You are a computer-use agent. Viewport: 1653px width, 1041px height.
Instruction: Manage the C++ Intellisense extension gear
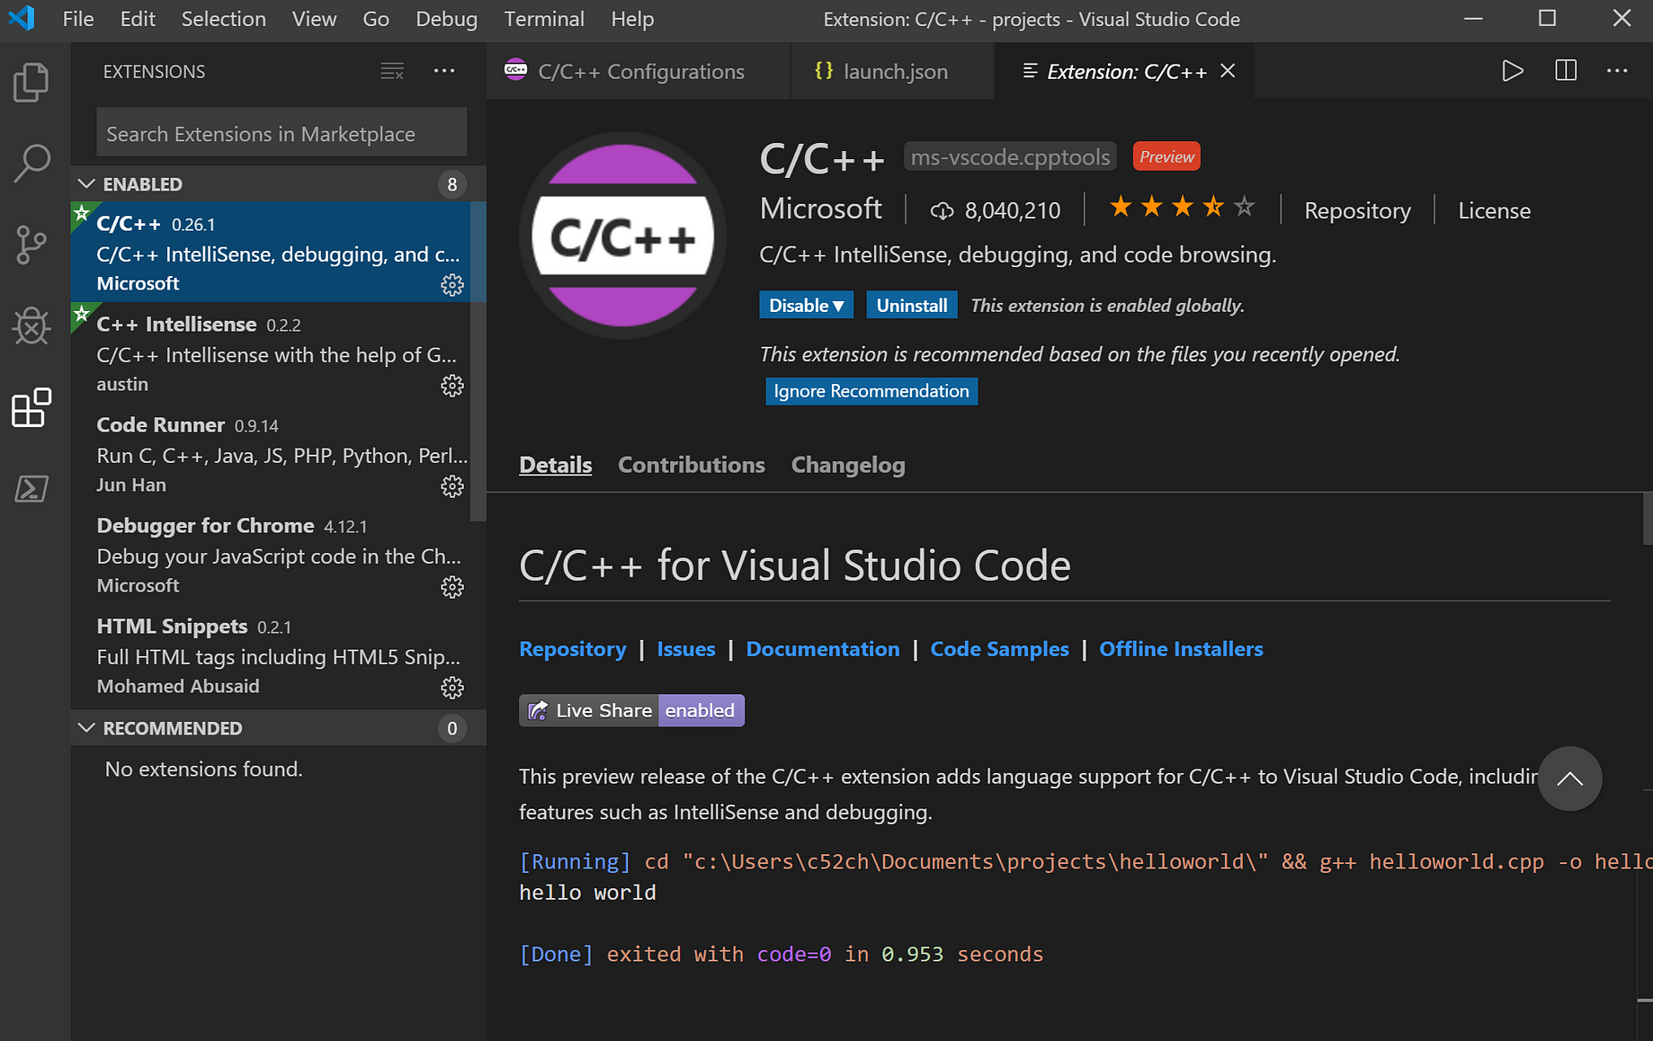coord(452,386)
